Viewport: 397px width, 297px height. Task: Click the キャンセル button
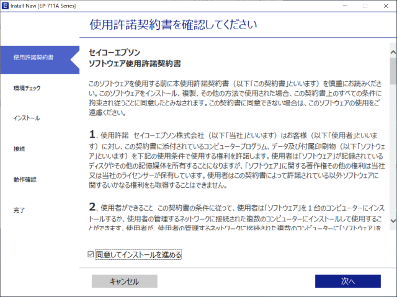(x=125, y=281)
